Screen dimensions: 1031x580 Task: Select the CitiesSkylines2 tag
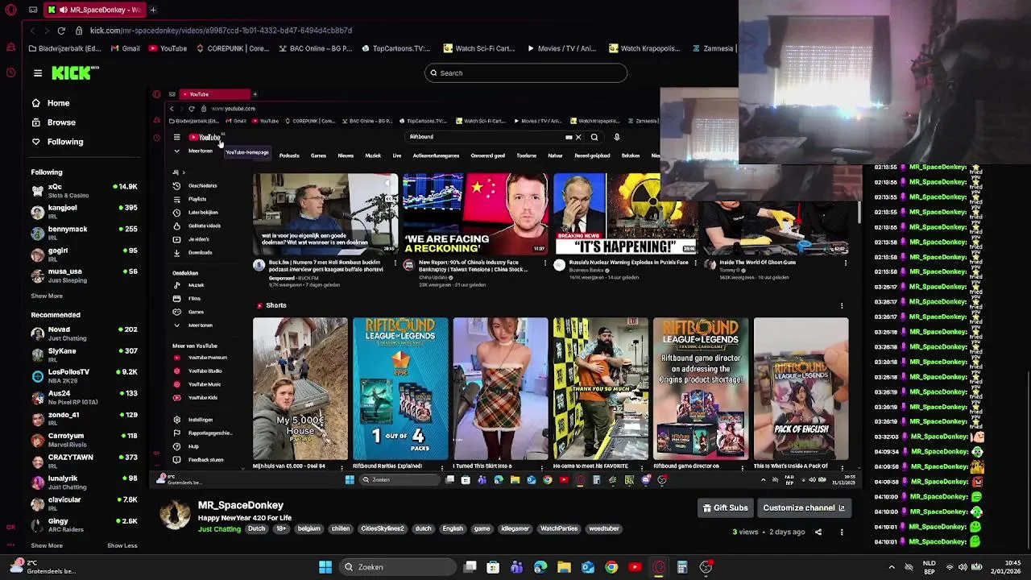click(x=383, y=529)
